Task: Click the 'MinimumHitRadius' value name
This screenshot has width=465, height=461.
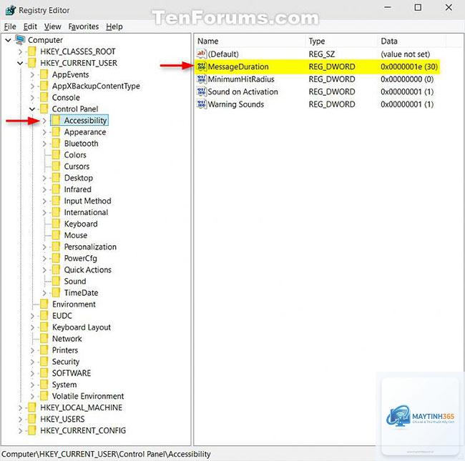Action: [241, 79]
